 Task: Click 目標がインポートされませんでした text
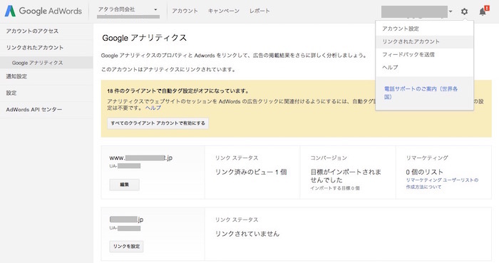[346, 176]
